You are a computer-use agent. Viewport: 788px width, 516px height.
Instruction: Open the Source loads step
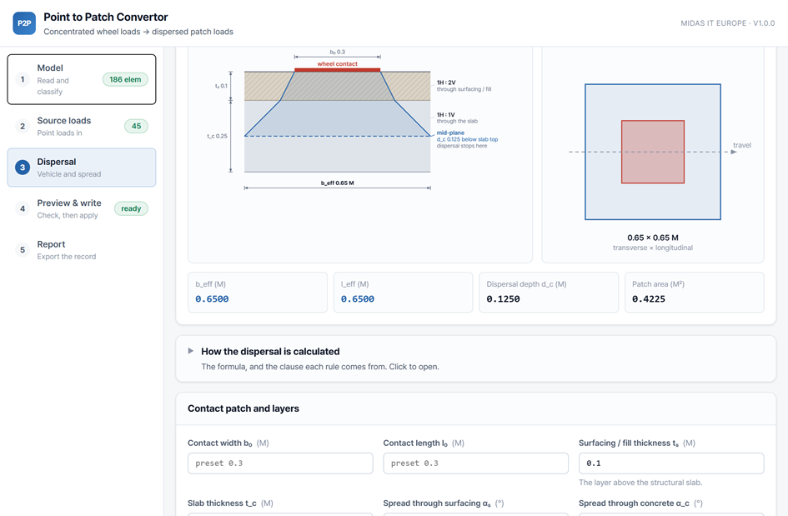click(x=82, y=126)
